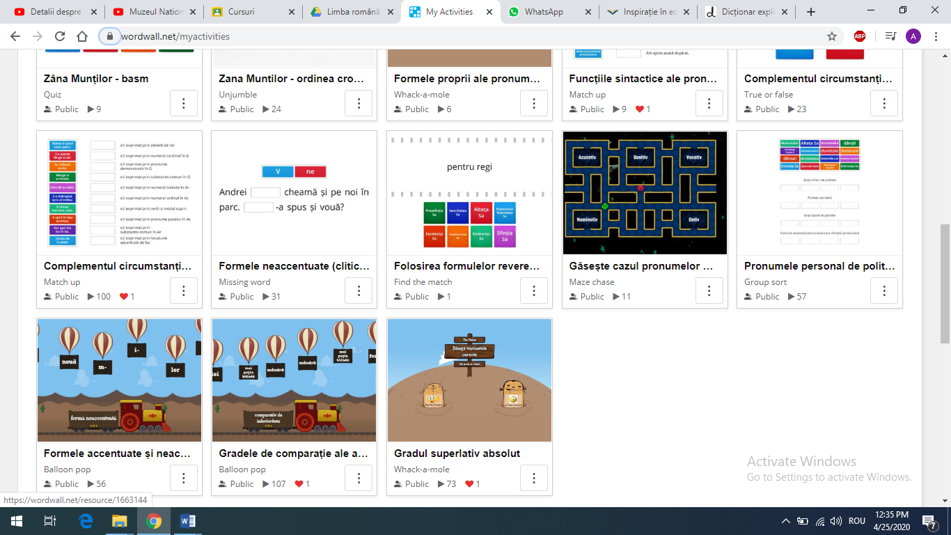
Task: Click the play count icon under Gradele de comparație
Action: 266,484
